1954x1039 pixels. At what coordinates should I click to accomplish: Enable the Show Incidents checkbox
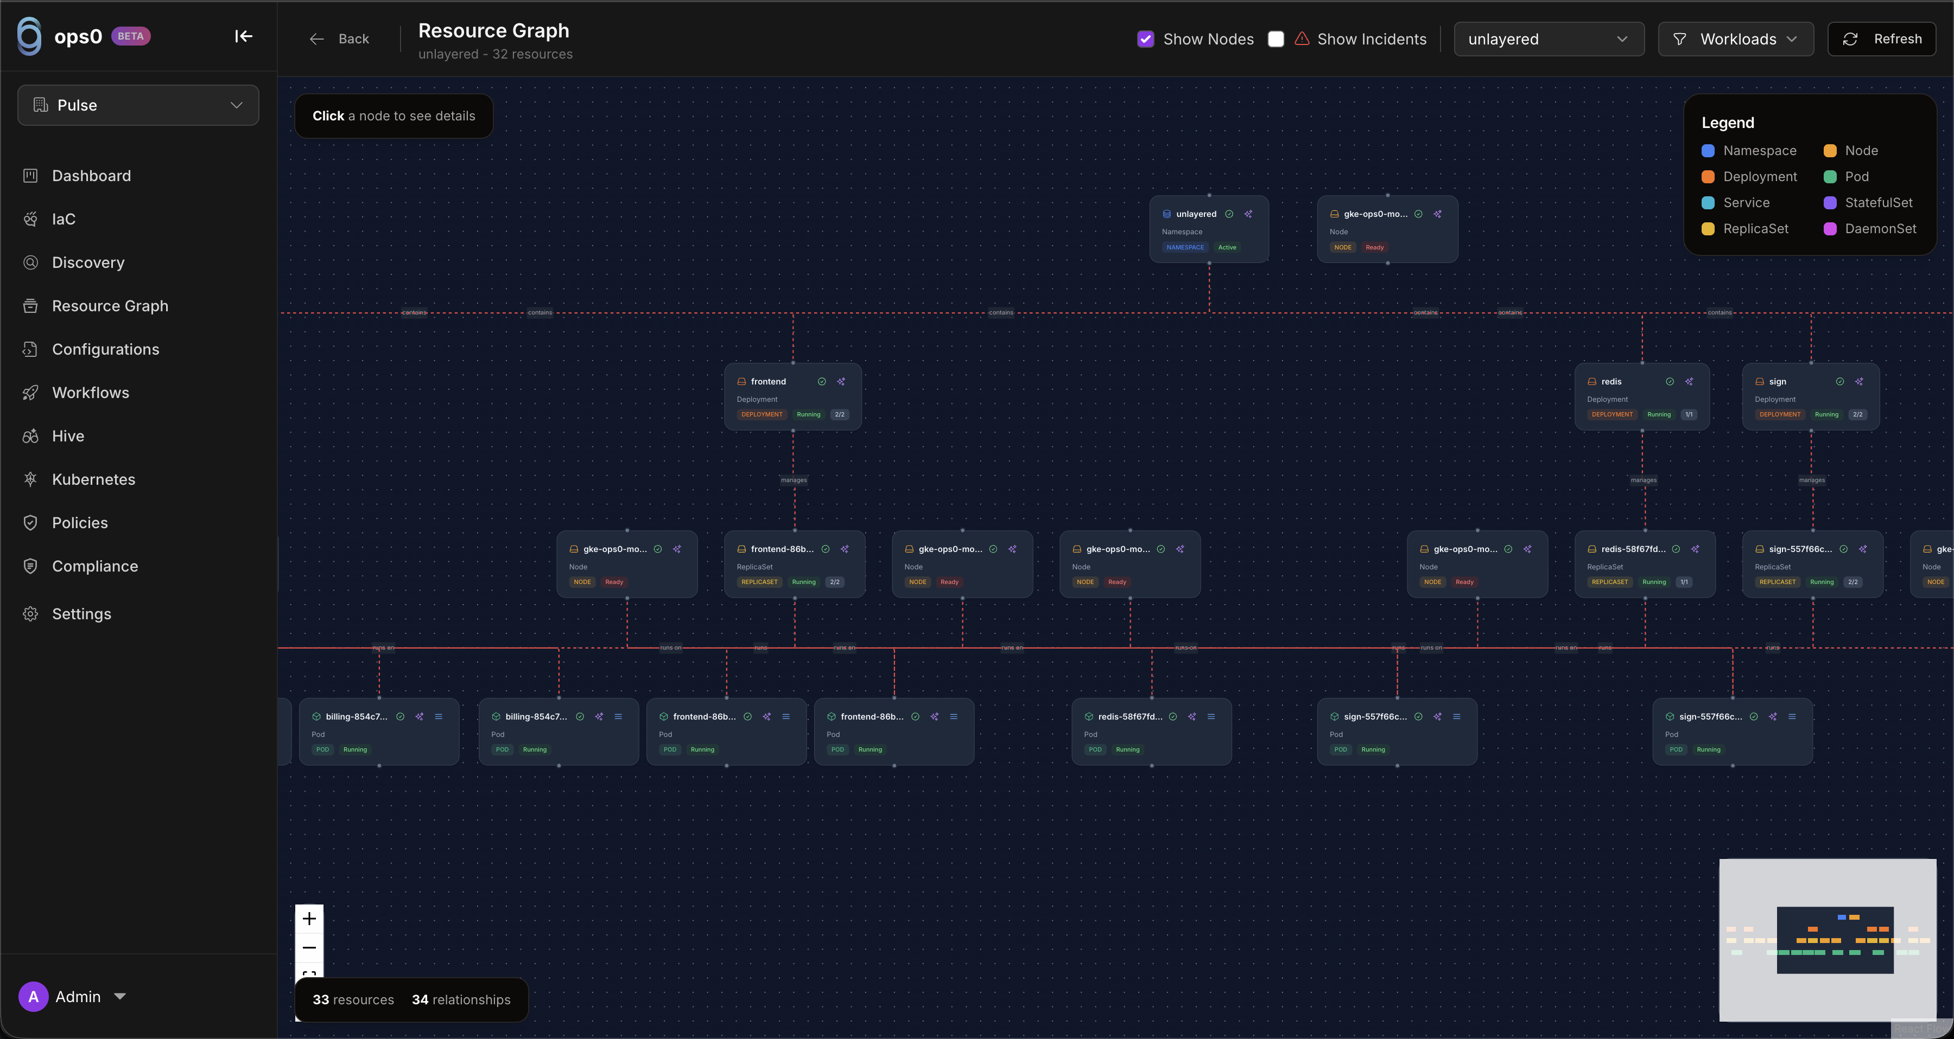click(x=1276, y=40)
